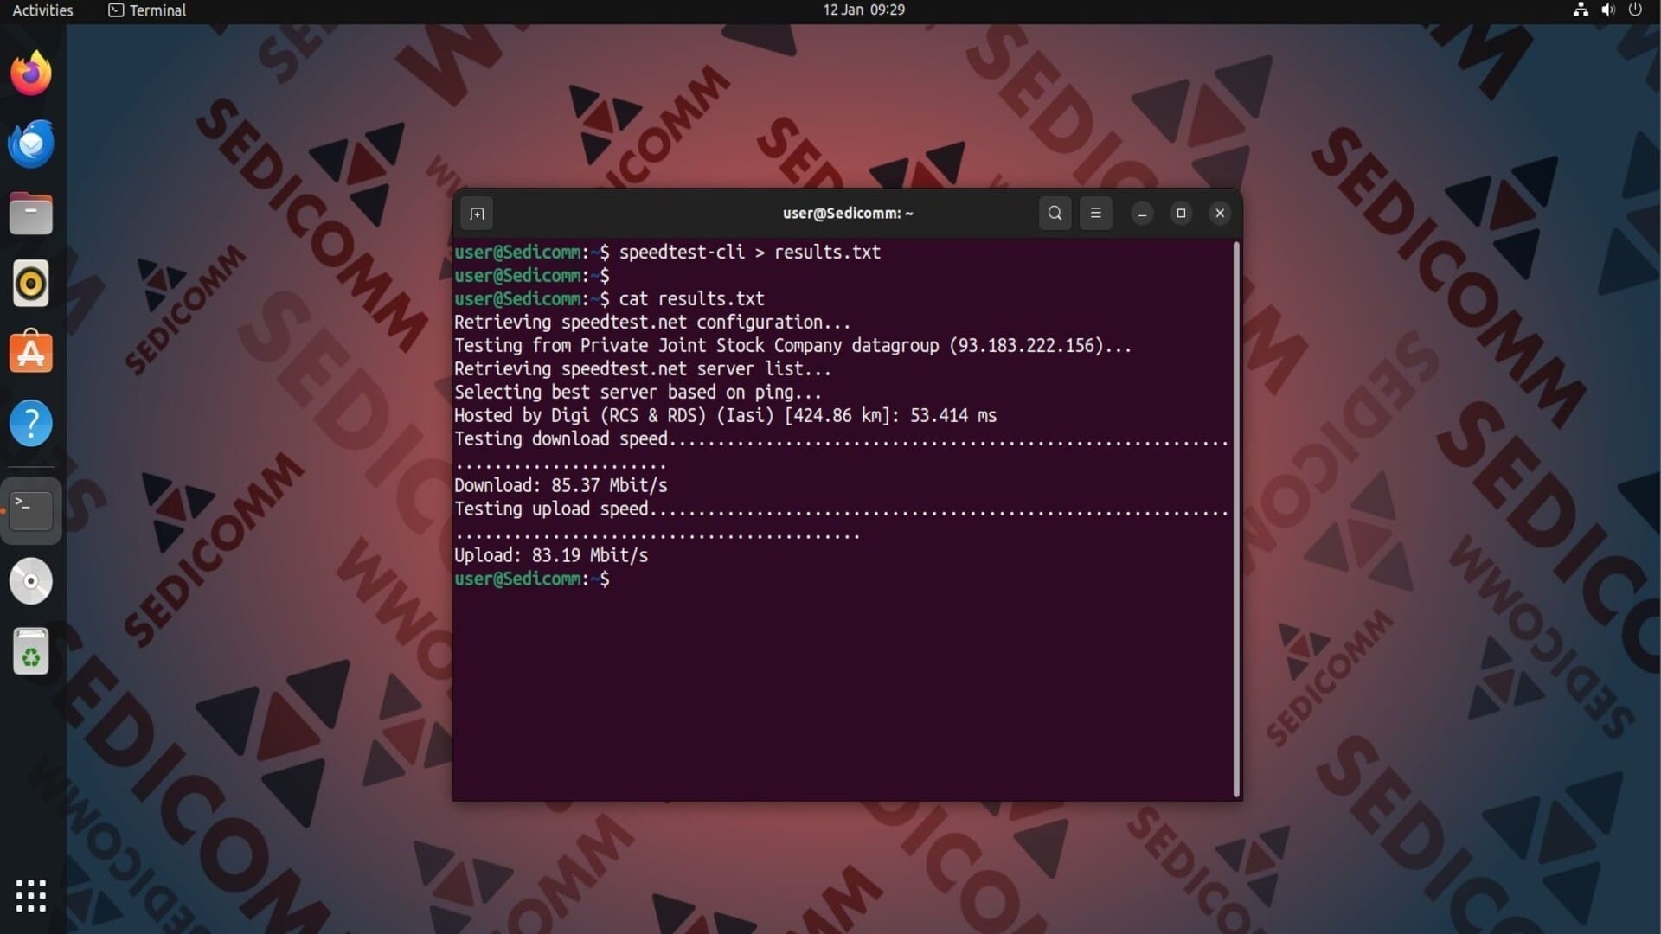Image resolution: width=1661 pixels, height=934 pixels.
Task: Open the Files manager in dock
Action: tap(31, 214)
